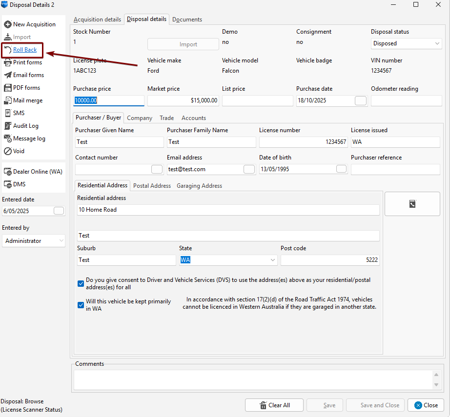Viewport: 450px width, 417px height.
Task: Toggle the kept primarily in WA checkbox
Action: [x=81, y=305]
